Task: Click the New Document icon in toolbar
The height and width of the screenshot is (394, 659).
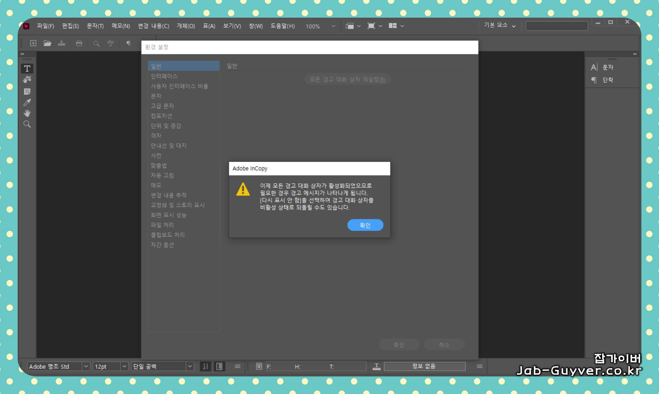Action: click(33, 43)
